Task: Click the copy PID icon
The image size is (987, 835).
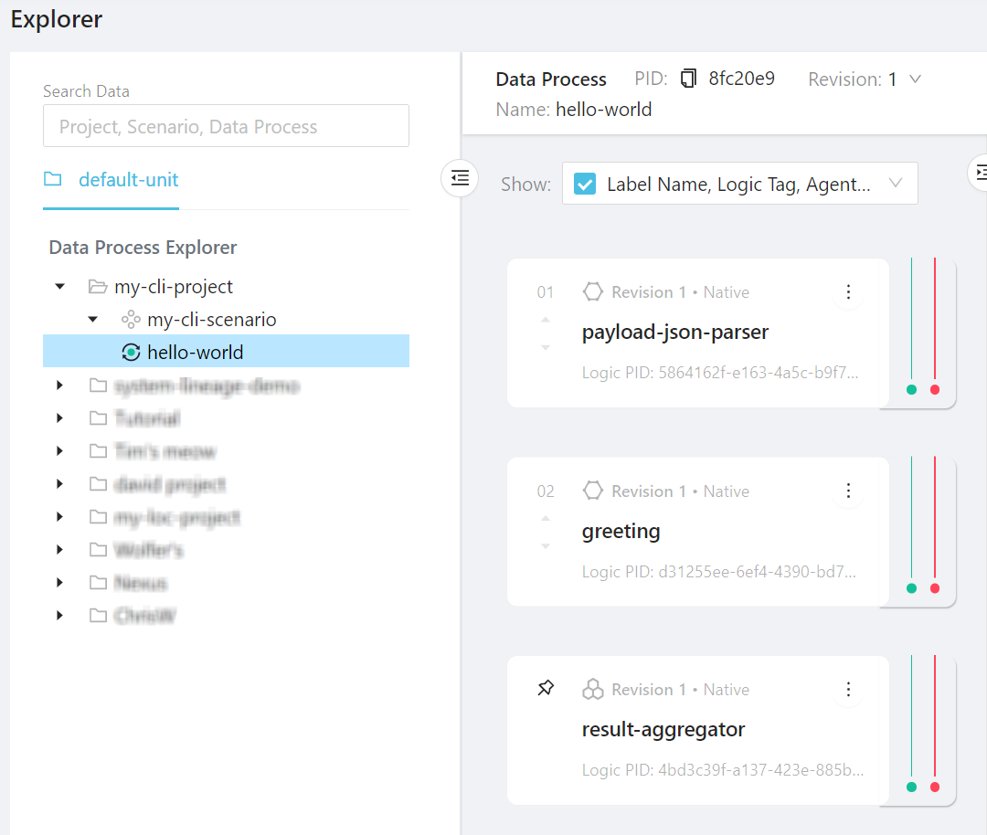Action: 689,79
